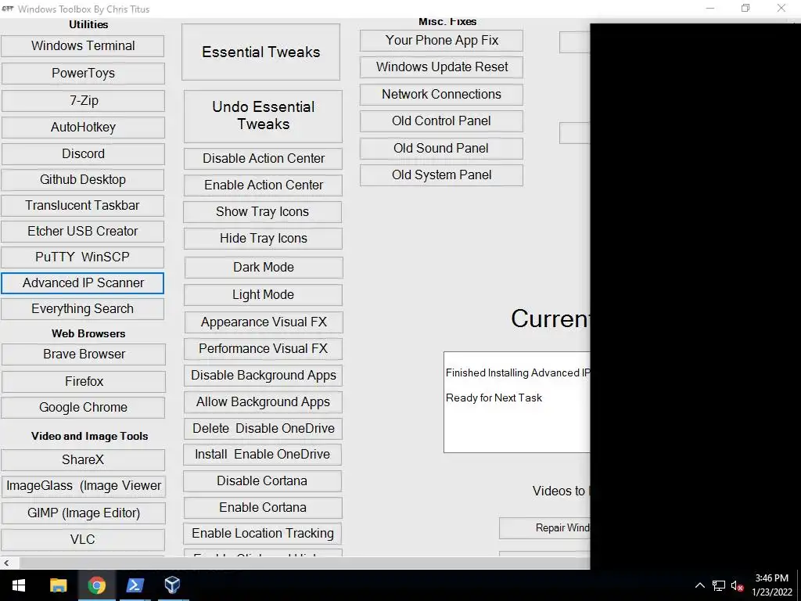This screenshot has height=601, width=801.
Task: Run Your Phone App Fix
Action: pyautogui.click(x=441, y=41)
